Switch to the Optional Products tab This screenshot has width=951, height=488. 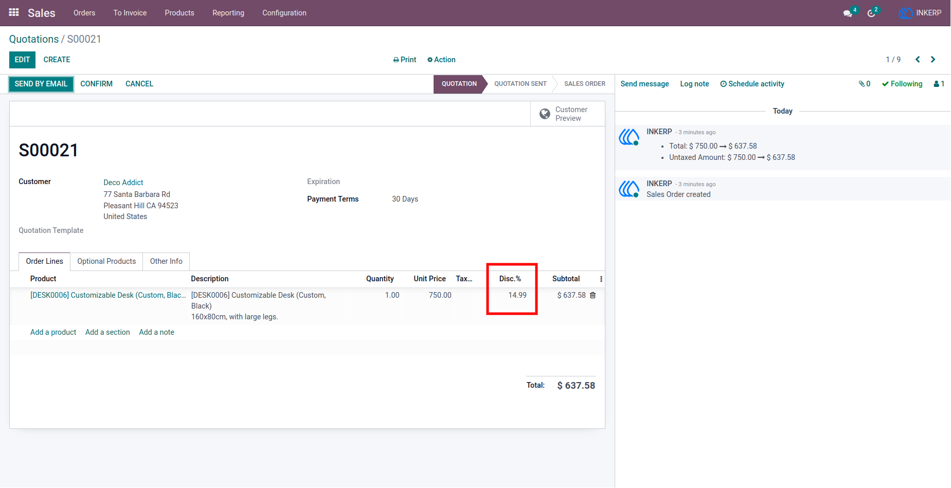pyautogui.click(x=106, y=261)
